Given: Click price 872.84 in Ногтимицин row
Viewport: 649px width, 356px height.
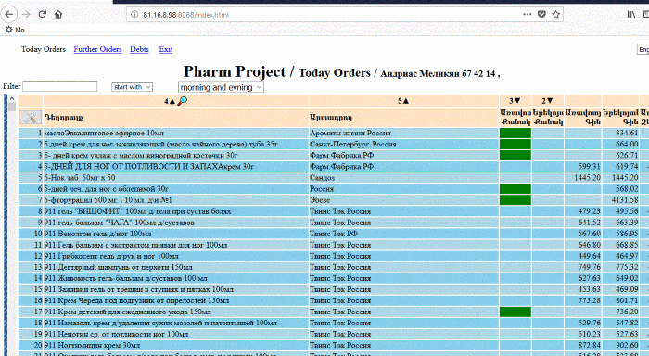Looking at the screenshot, I should 590,345.
